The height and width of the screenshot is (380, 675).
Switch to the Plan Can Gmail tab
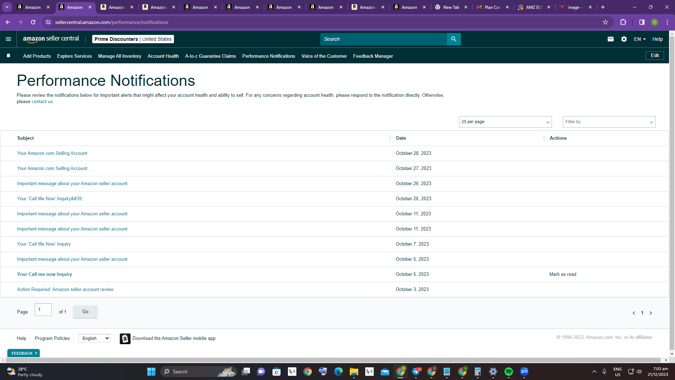[492, 7]
